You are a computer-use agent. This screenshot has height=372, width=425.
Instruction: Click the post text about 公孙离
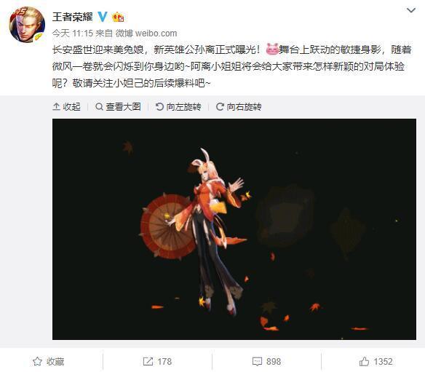click(231, 66)
